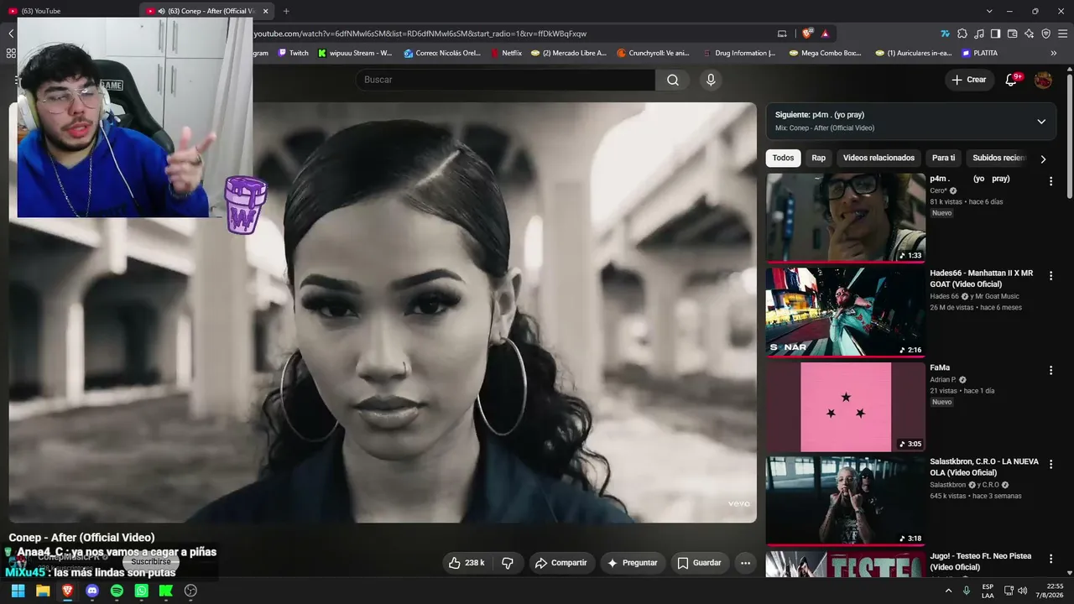Screen dimensions: 1074x604
Task: Open the YouTube account avatar menu
Action: (x=1043, y=80)
